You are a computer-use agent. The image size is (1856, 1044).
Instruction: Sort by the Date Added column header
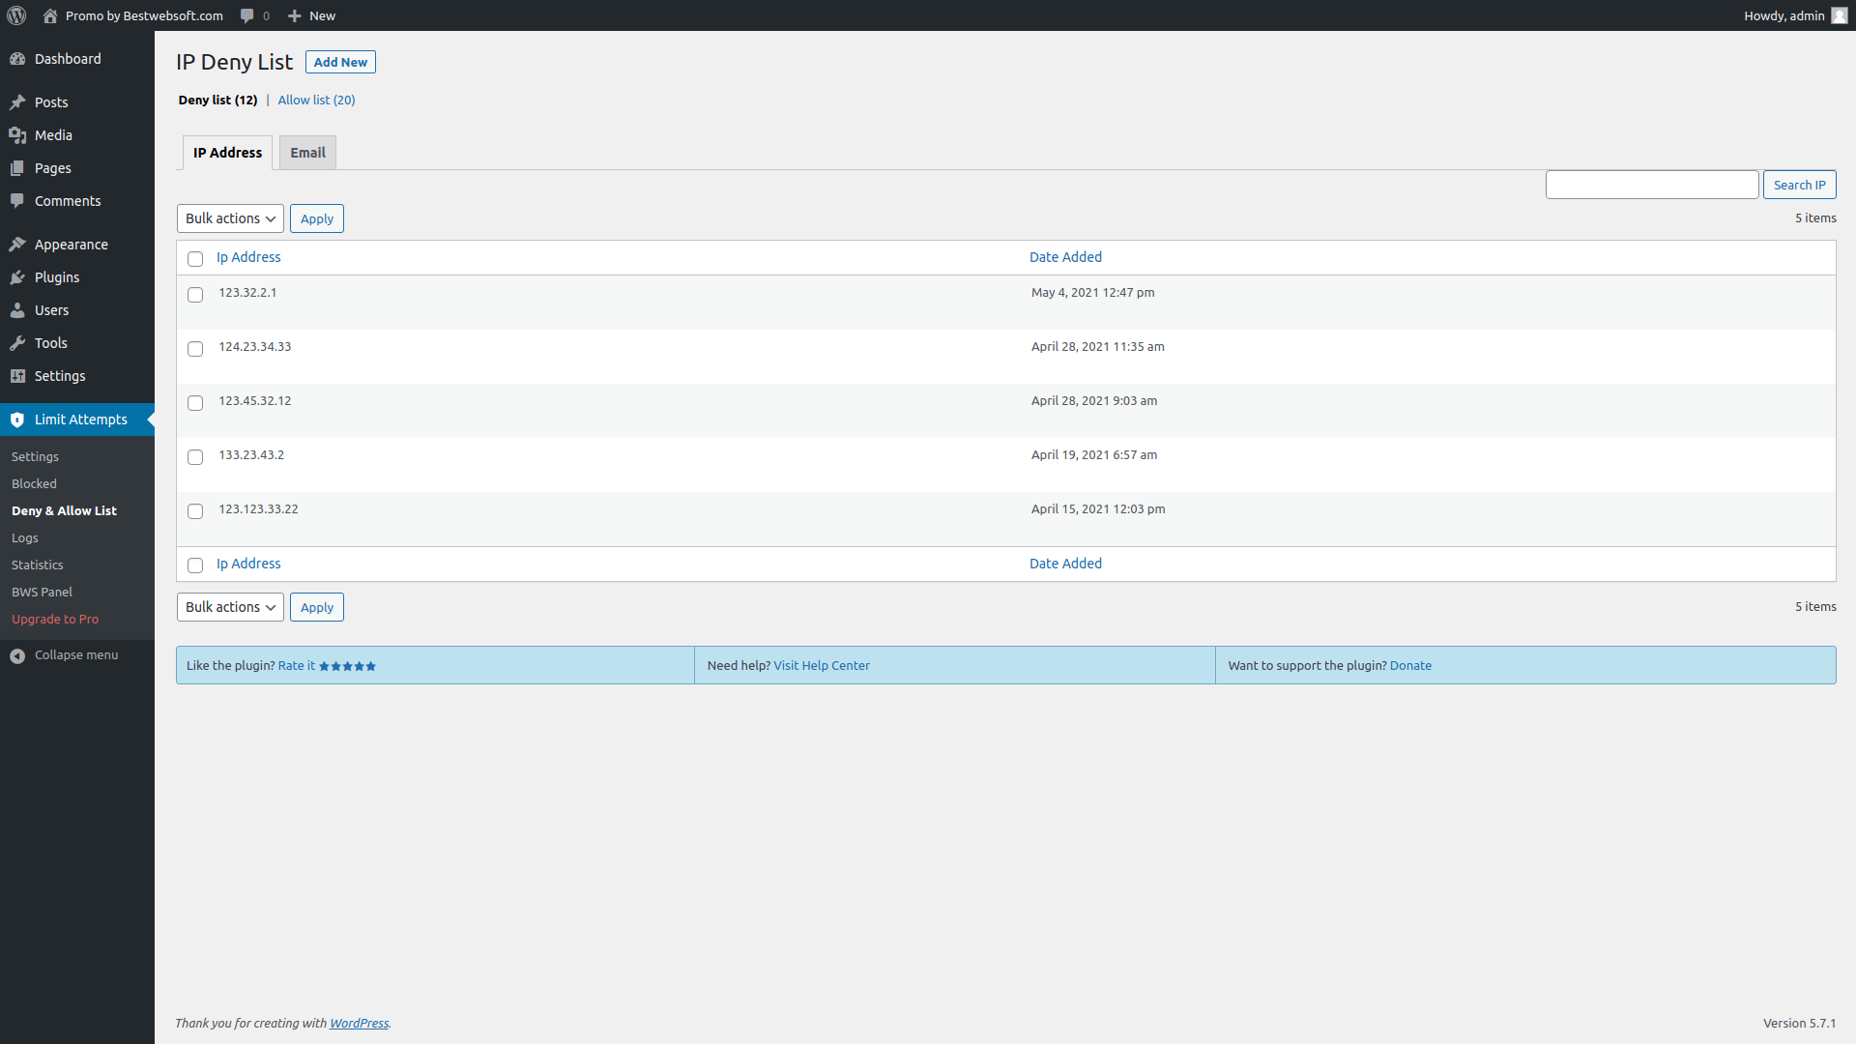1065,257
